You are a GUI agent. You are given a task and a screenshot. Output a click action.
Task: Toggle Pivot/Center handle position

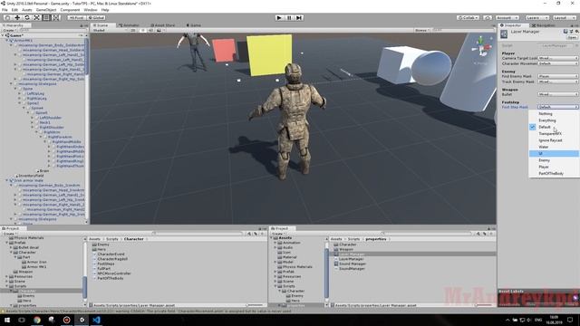[x=76, y=18]
